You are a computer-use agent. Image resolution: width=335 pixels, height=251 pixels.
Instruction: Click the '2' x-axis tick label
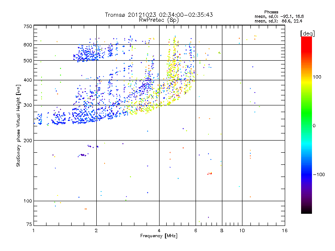pos(96,231)
